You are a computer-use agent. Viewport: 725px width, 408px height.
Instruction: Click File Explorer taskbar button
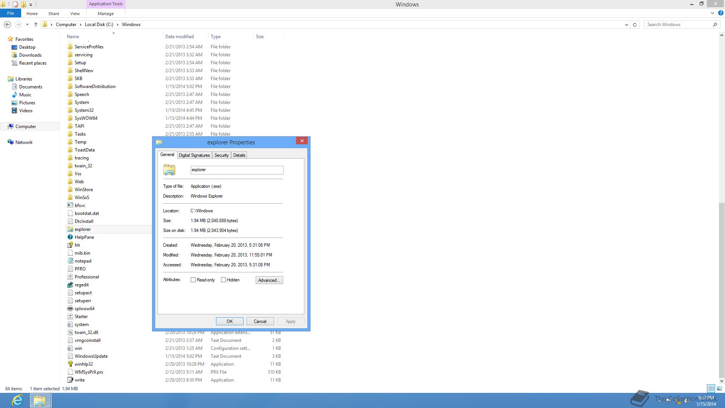coord(40,400)
